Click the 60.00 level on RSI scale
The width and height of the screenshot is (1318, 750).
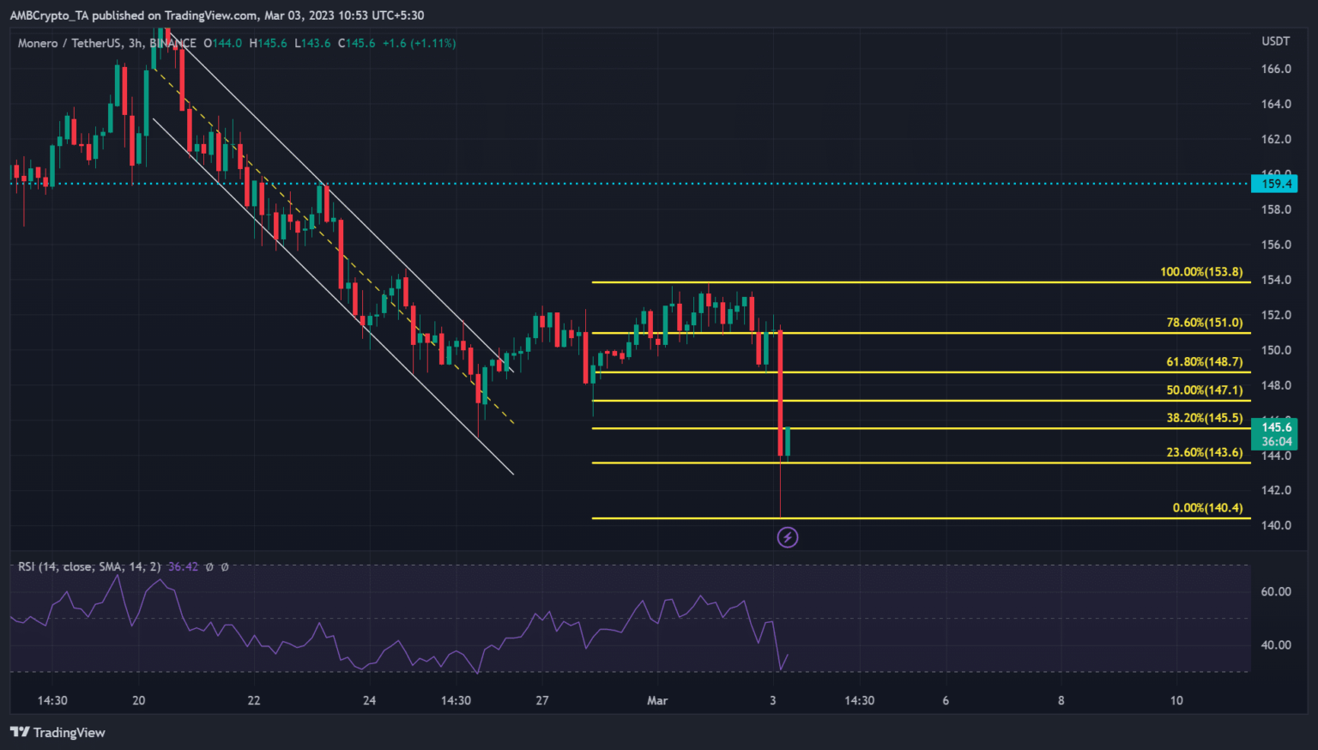tap(1275, 591)
